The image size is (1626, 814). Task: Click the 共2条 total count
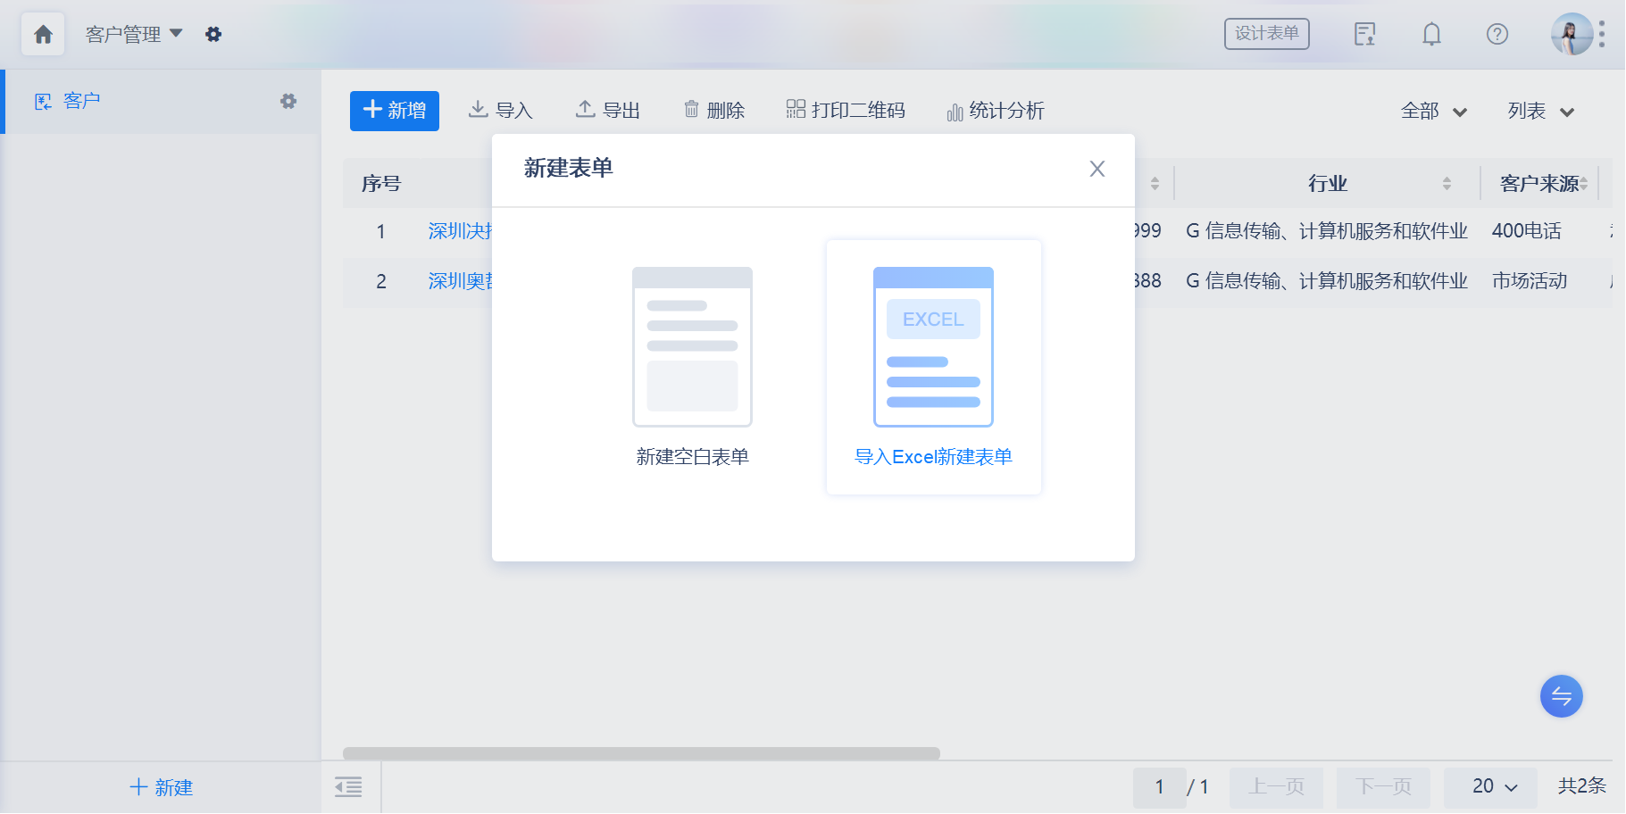[x=1581, y=785]
